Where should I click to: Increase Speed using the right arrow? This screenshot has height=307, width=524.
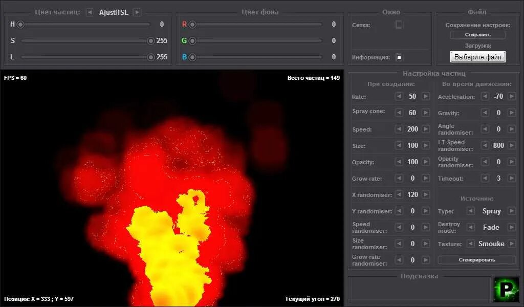pyautogui.click(x=425, y=129)
